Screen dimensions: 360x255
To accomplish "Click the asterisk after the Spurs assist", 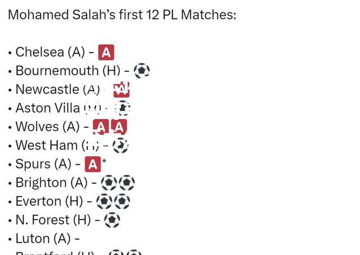I will point(104,161).
